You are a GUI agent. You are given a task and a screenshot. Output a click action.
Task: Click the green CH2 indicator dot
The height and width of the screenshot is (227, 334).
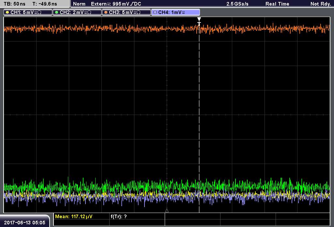point(57,12)
